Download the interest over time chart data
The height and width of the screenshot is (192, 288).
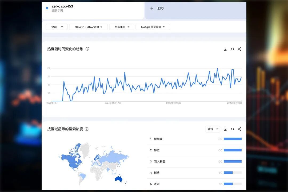pos(225,49)
